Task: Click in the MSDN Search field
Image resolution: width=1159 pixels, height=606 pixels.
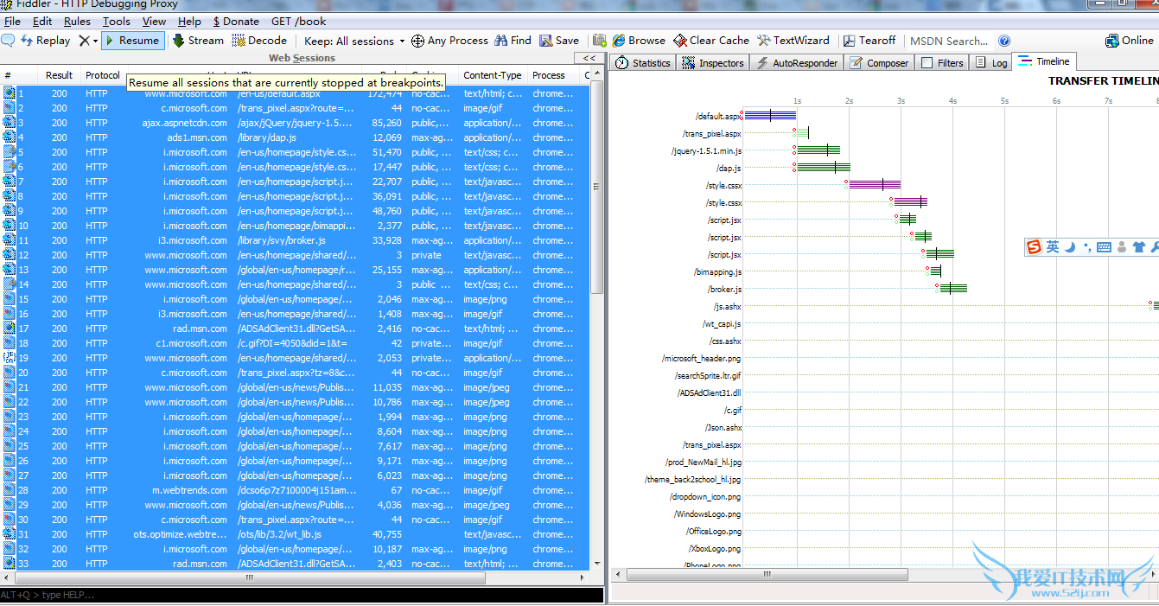Action: click(x=948, y=41)
